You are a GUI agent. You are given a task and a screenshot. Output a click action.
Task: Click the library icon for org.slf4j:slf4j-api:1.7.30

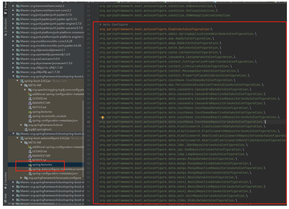click(18, 72)
